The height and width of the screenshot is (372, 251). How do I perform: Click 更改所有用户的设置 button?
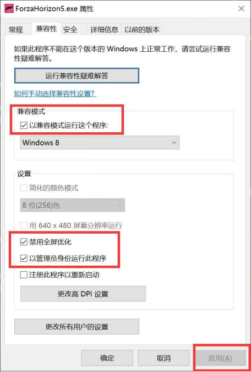click(77, 327)
